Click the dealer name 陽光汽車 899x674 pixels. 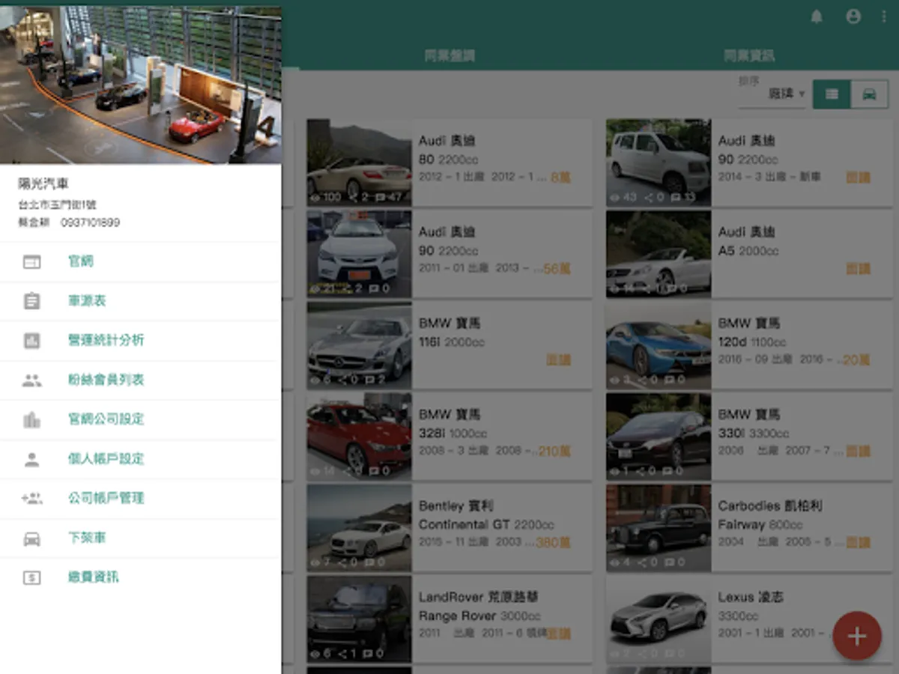pyautogui.click(x=43, y=183)
